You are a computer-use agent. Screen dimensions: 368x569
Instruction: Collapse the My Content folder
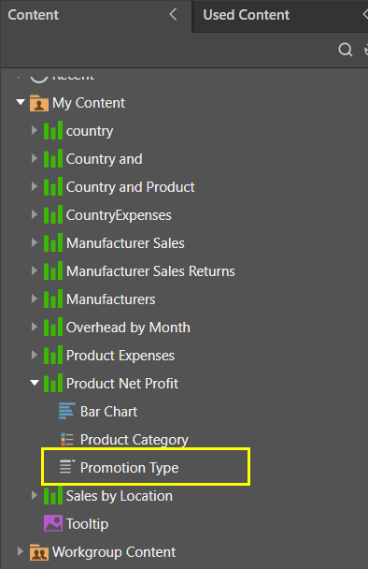(x=21, y=102)
